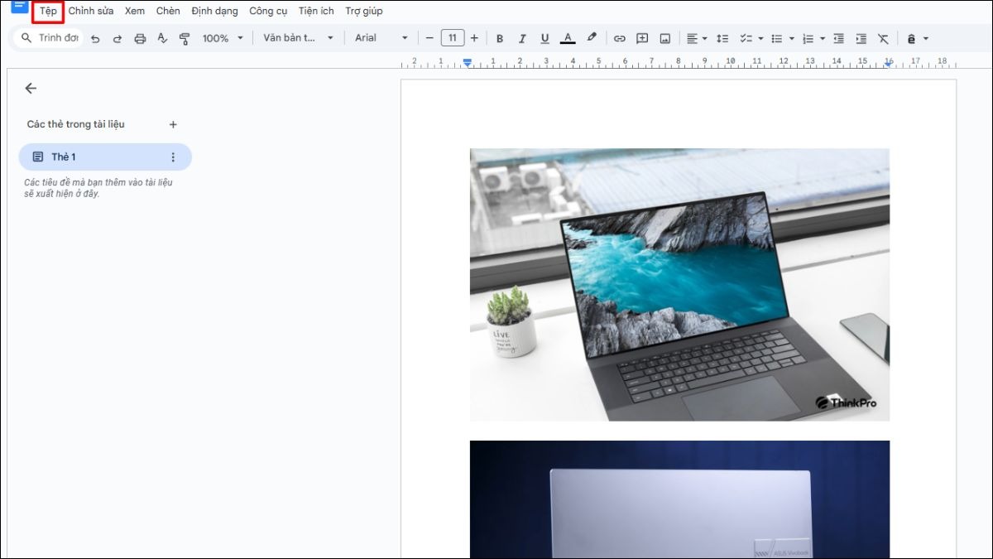
Task: Insert an image from the toolbar
Action: pyautogui.click(x=665, y=38)
